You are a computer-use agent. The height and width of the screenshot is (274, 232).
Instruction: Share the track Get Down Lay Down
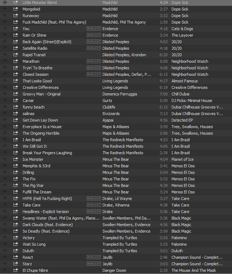tap(16, 120)
